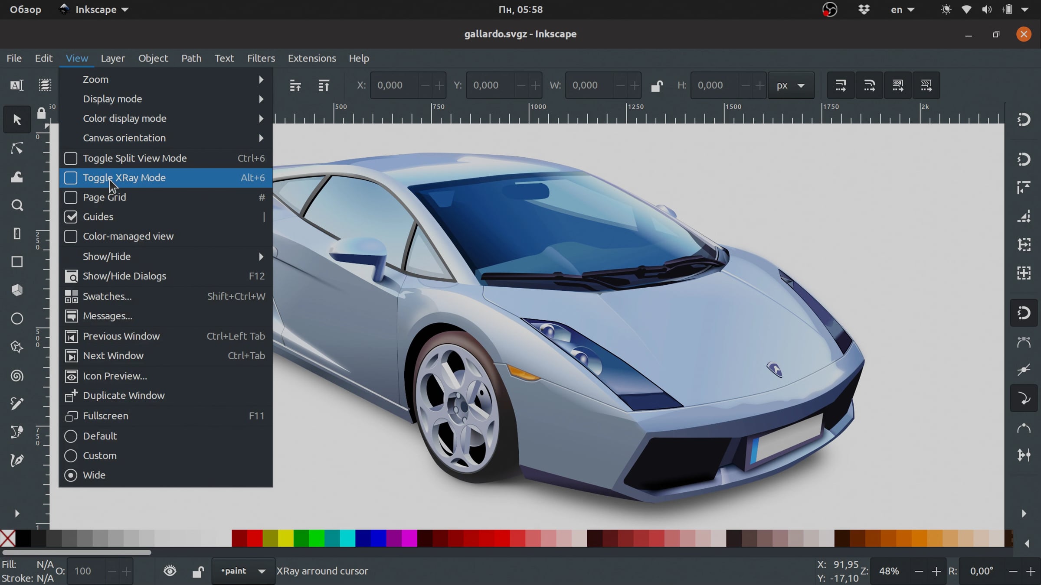Open the paint layer dropdown
Viewport: 1041px width, 585px height.
243,571
